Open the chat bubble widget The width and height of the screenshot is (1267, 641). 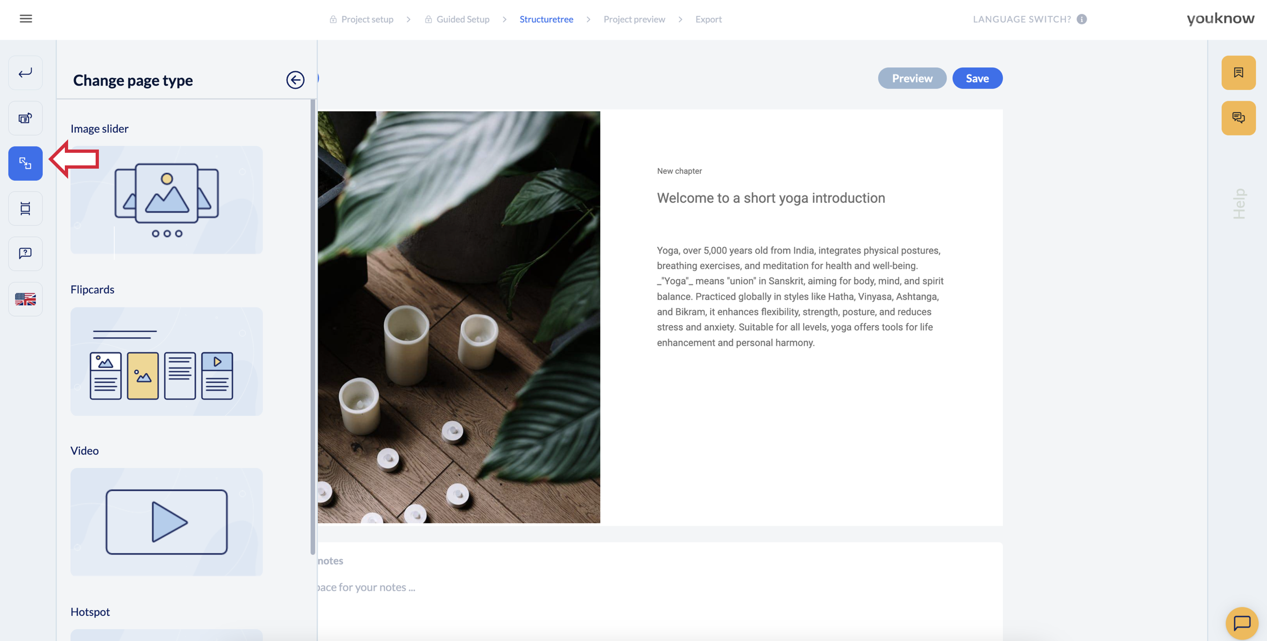pos(1241,623)
